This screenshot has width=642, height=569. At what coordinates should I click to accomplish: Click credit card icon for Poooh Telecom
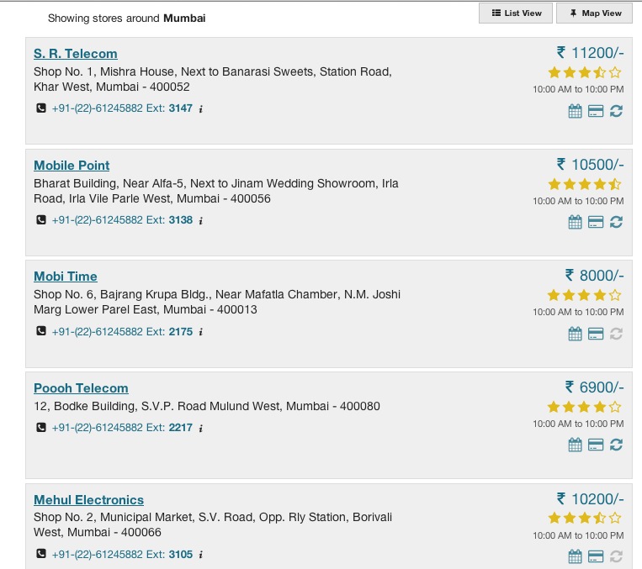[x=596, y=445]
